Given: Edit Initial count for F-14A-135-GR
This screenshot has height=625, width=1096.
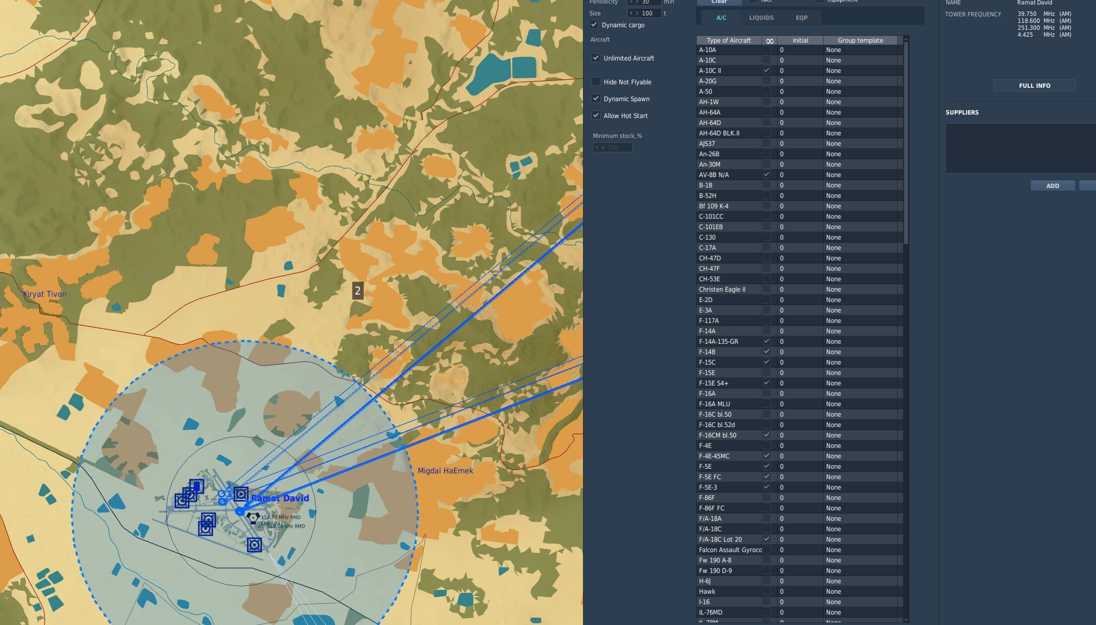Looking at the screenshot, I should tap(800, 341).
